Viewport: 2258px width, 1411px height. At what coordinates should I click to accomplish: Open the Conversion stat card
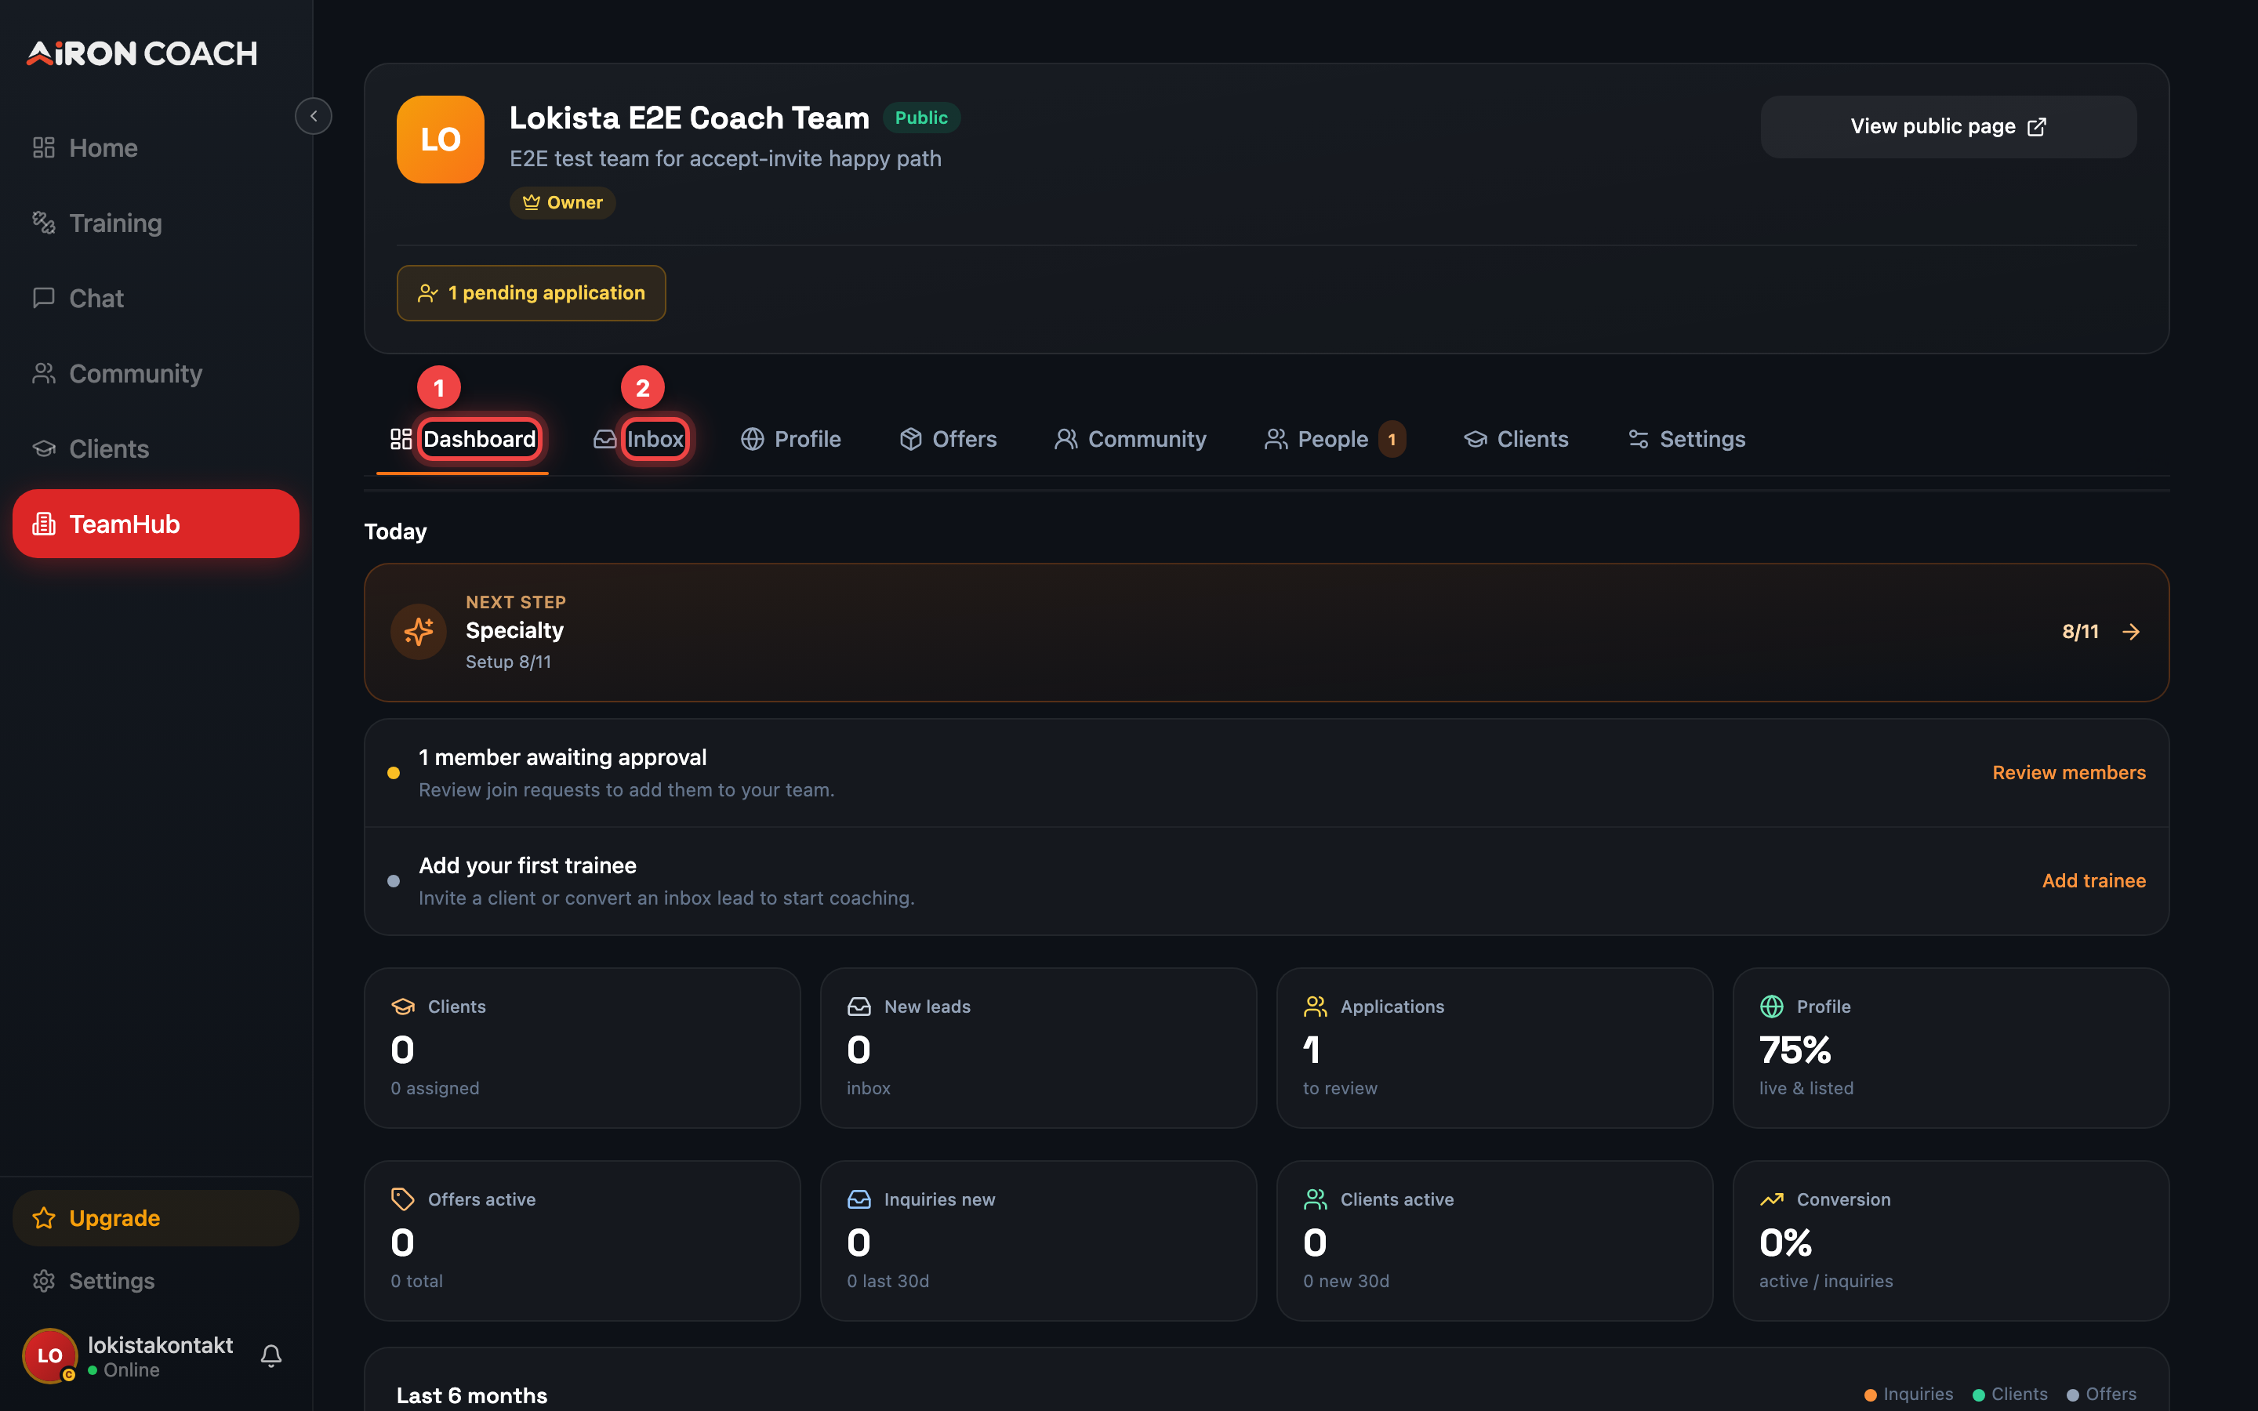(x=1950, y=1240)
